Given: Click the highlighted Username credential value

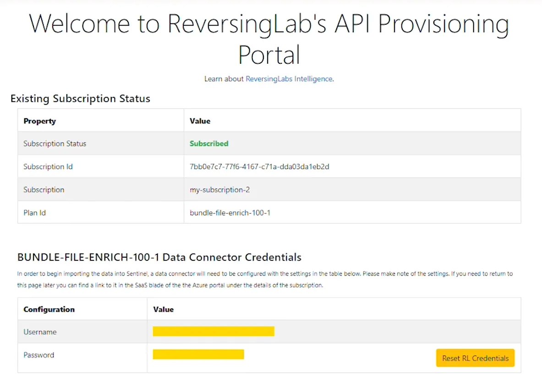Looking at the screenshot, I should point(213,331).
